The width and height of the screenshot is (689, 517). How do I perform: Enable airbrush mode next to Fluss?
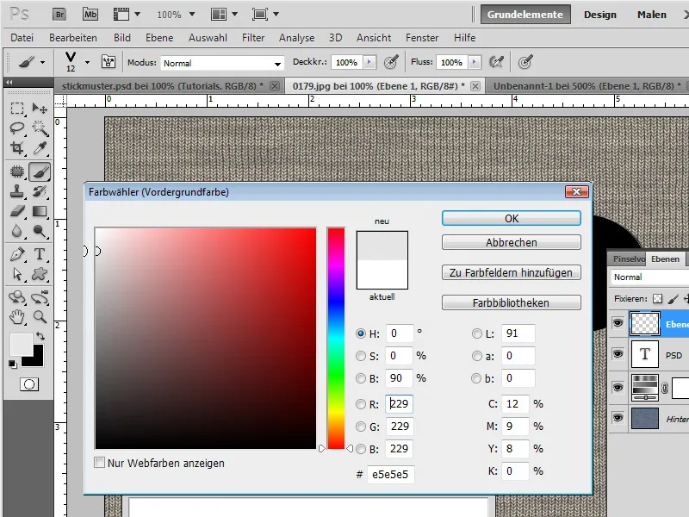pos(497,62)
